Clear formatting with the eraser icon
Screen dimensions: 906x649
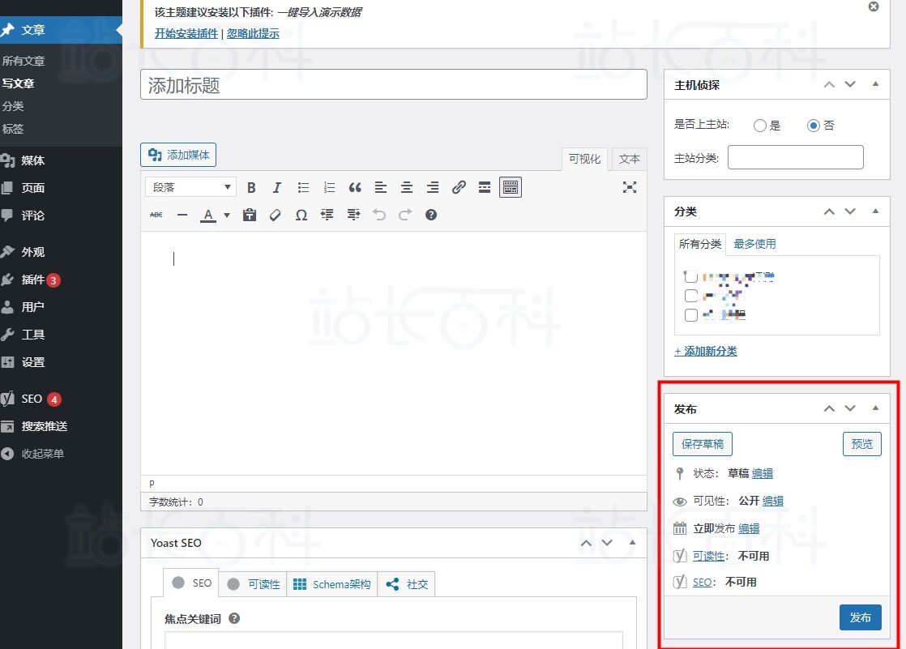tap(275, 215)
